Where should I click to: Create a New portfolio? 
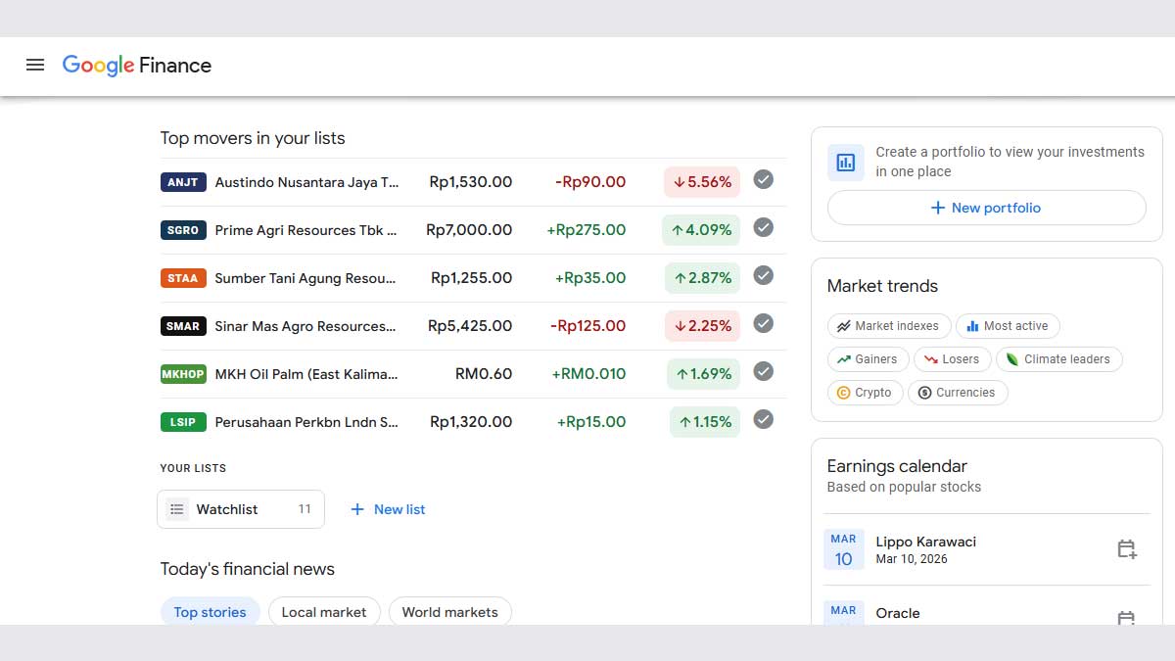pyautogui.click(x=986, y=208)
